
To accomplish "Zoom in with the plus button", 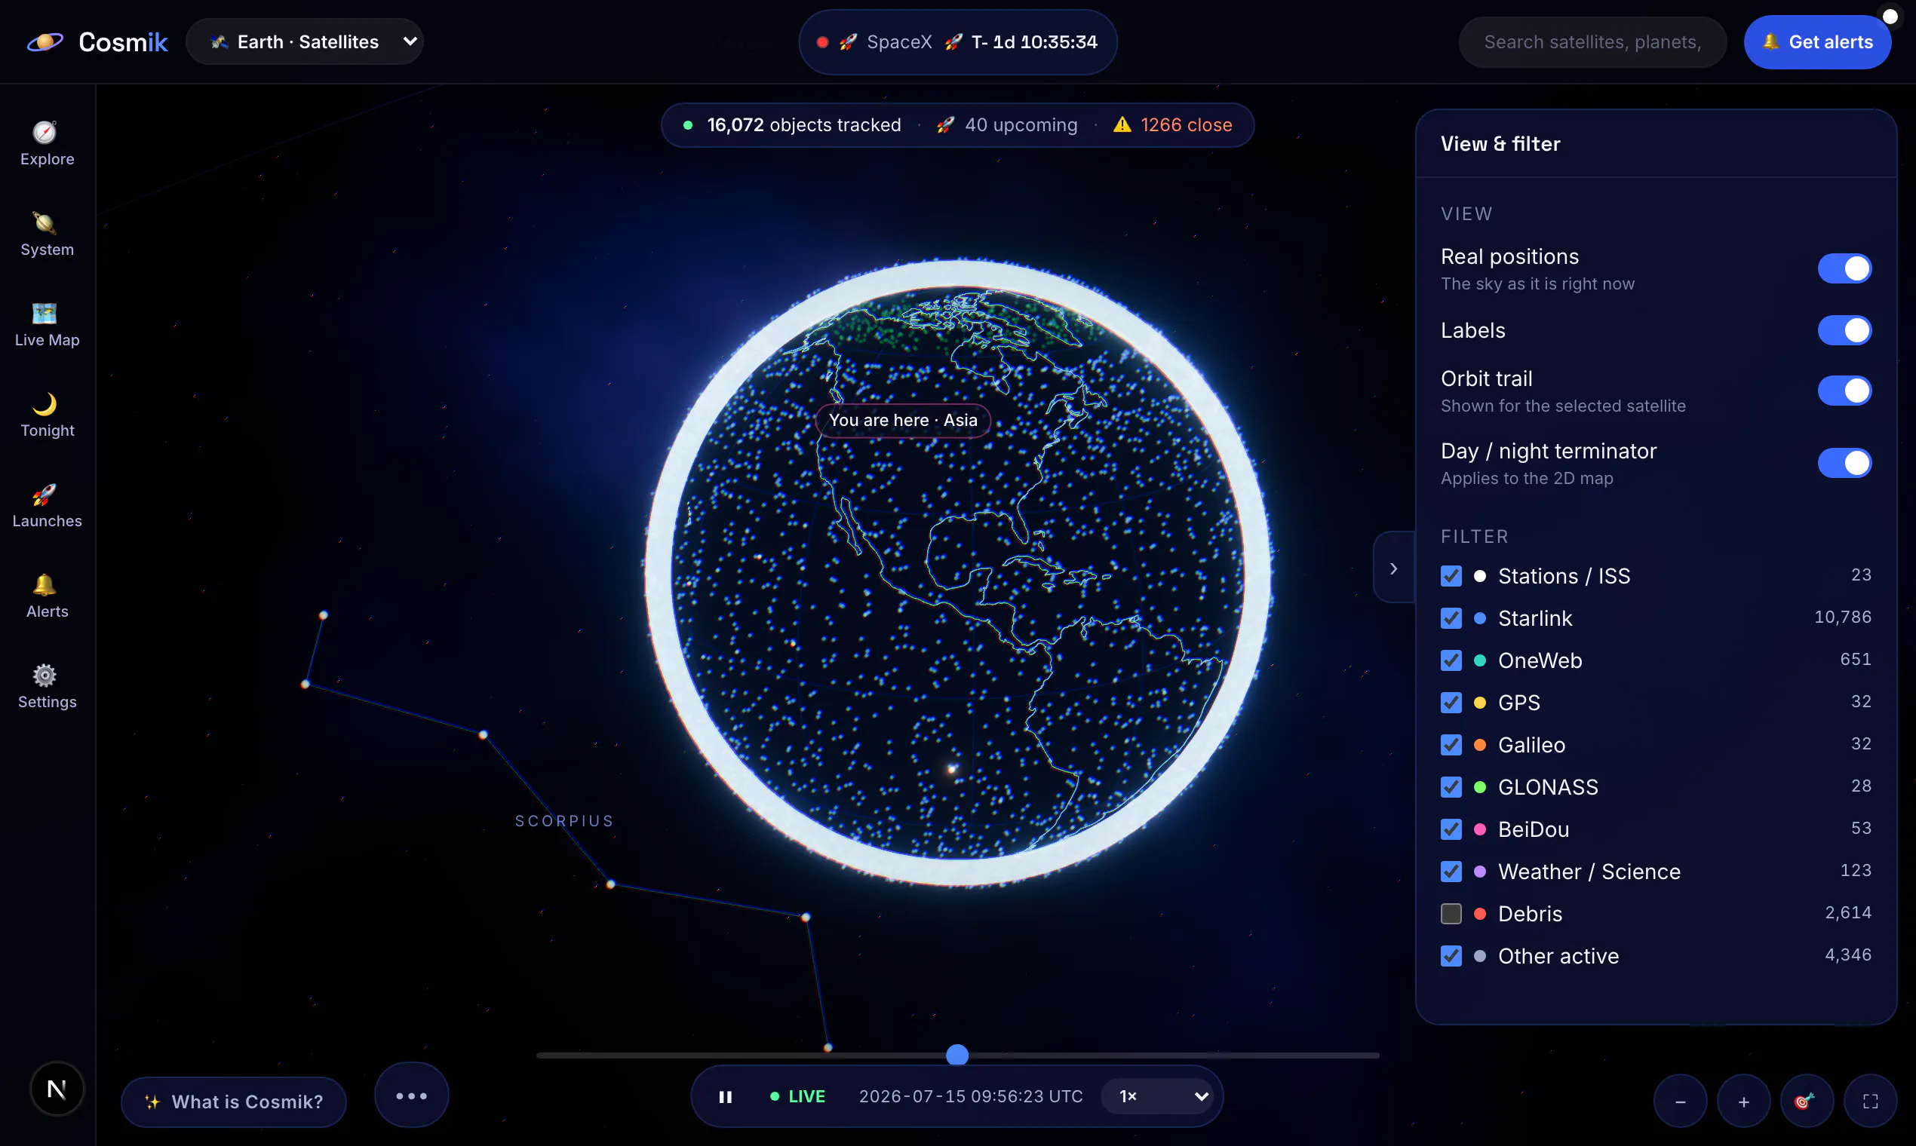I will point(1743,1102).
